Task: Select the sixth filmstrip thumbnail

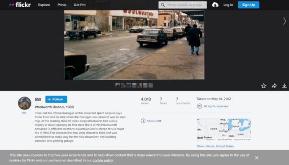Action: [145, 85]
